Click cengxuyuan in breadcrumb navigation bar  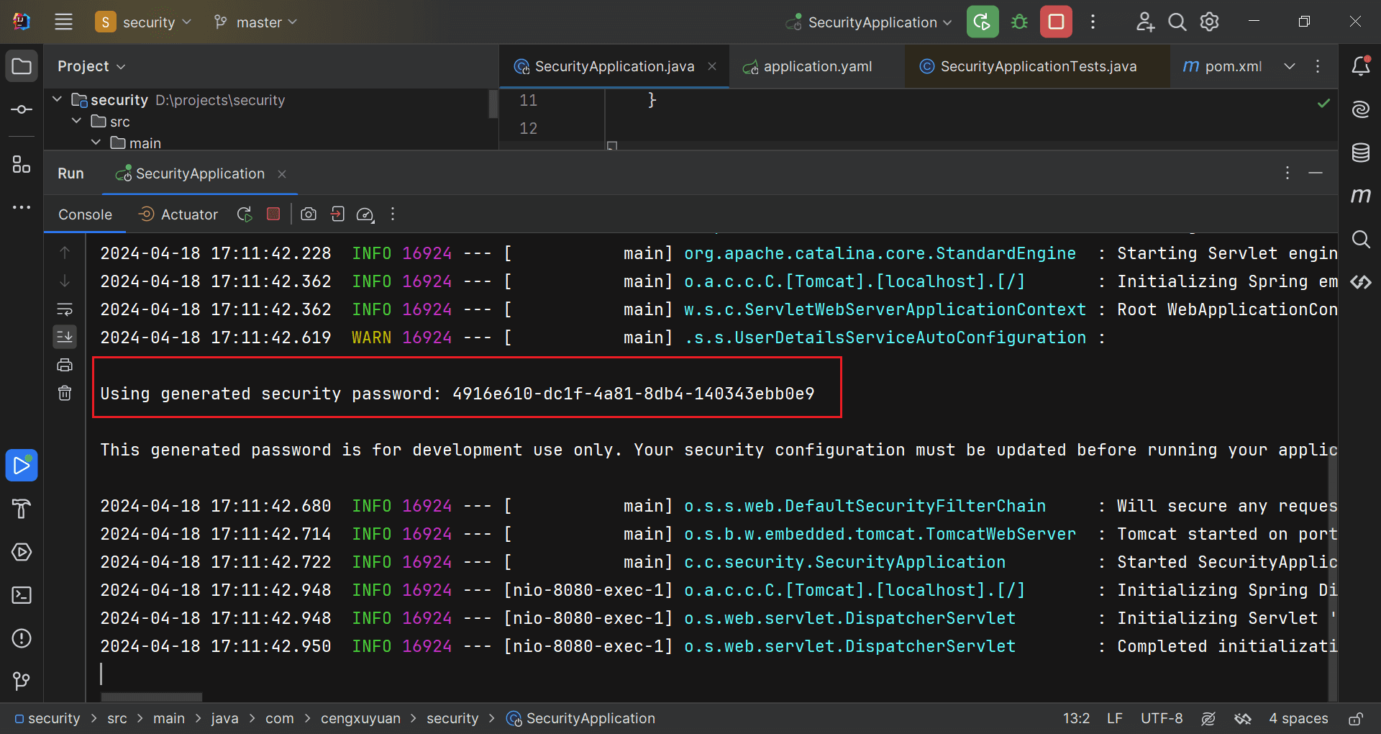tap(360, 718)
